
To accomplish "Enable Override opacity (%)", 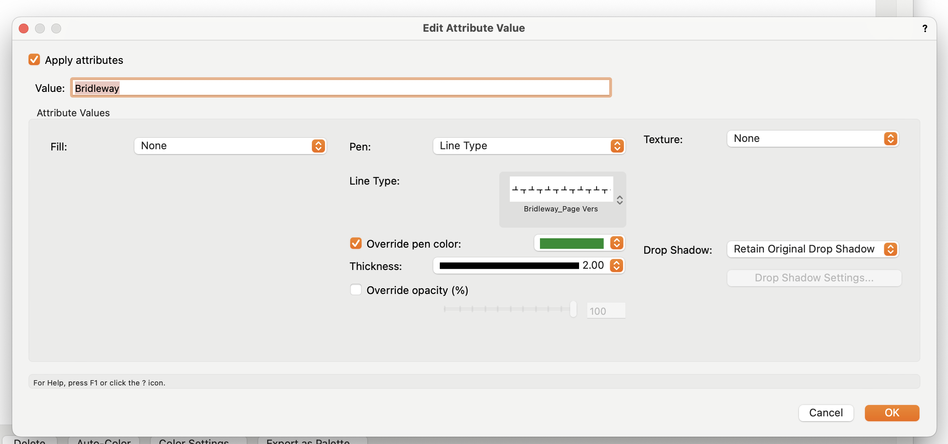I will pyautogui.click(x=356, y=289).
